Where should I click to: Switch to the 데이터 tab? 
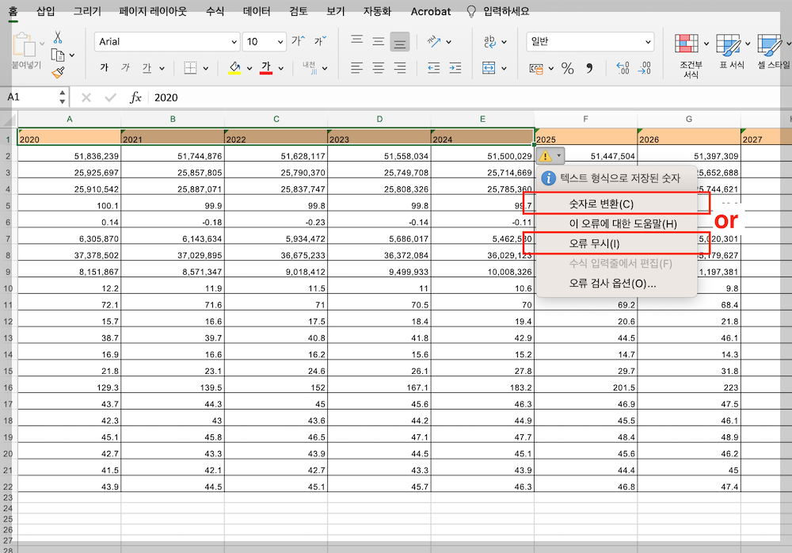coord(257,11)
